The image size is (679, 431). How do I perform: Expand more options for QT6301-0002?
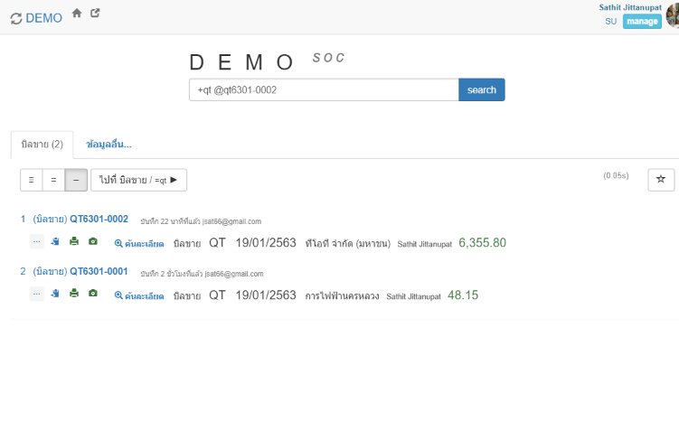(36, 242)
